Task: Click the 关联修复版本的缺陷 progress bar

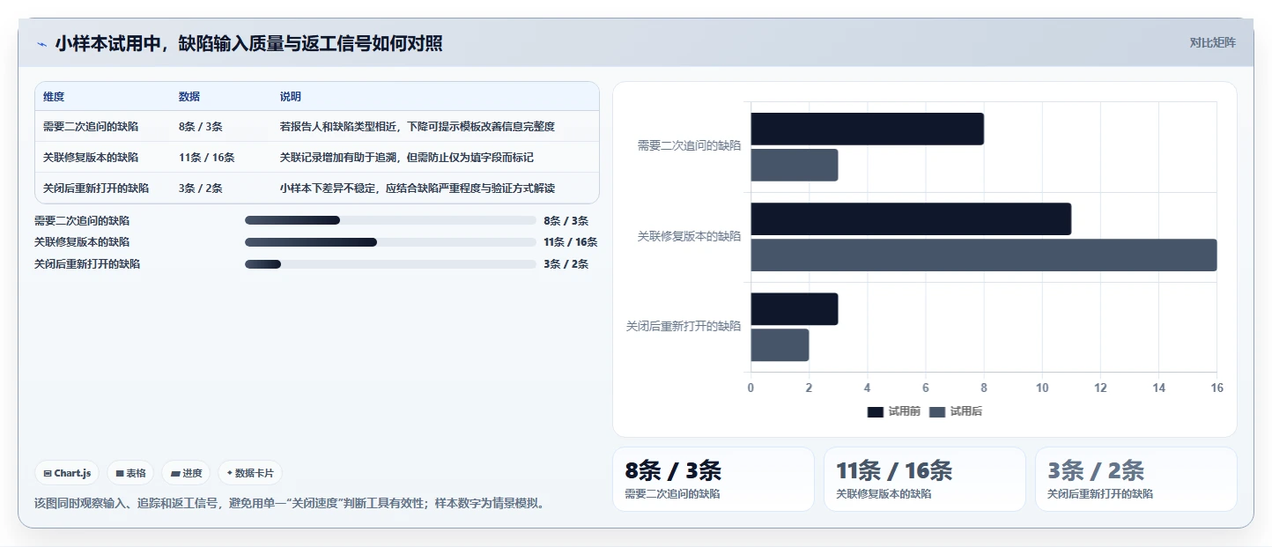Action: (390, 242)
